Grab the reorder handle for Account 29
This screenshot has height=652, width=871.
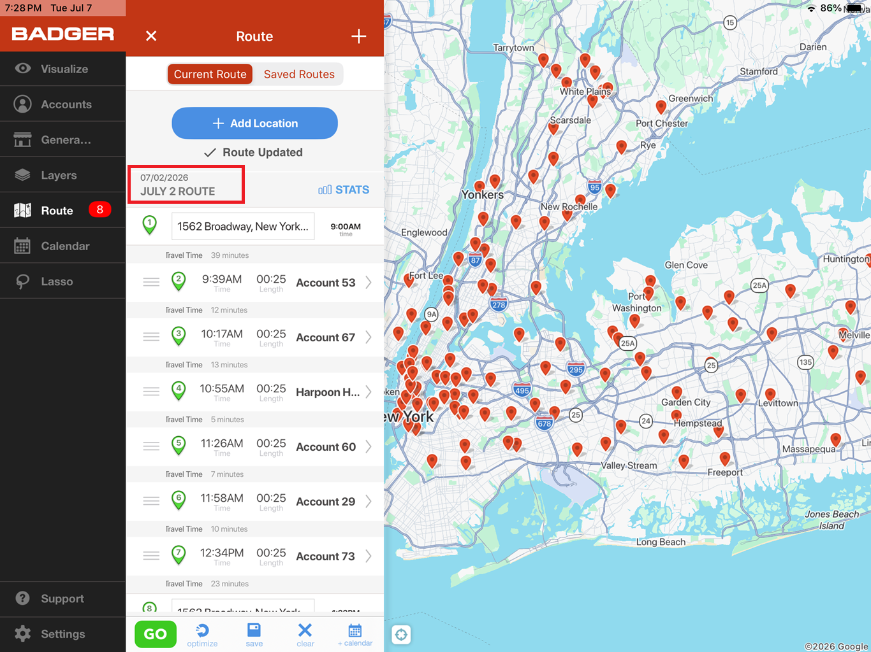tap(151, 501)
